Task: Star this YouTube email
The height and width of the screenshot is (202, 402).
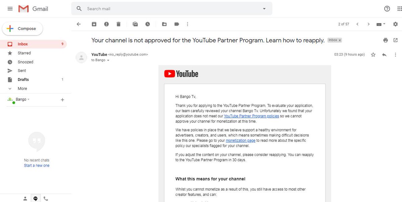Action: click(x=373, y=55)
